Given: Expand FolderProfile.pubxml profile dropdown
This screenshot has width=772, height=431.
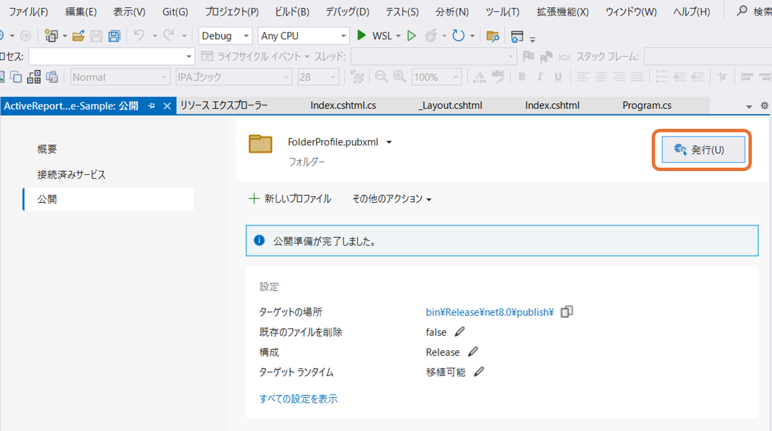Looking at the screenshot, I should pyautogui.click(x=389, y=142).
